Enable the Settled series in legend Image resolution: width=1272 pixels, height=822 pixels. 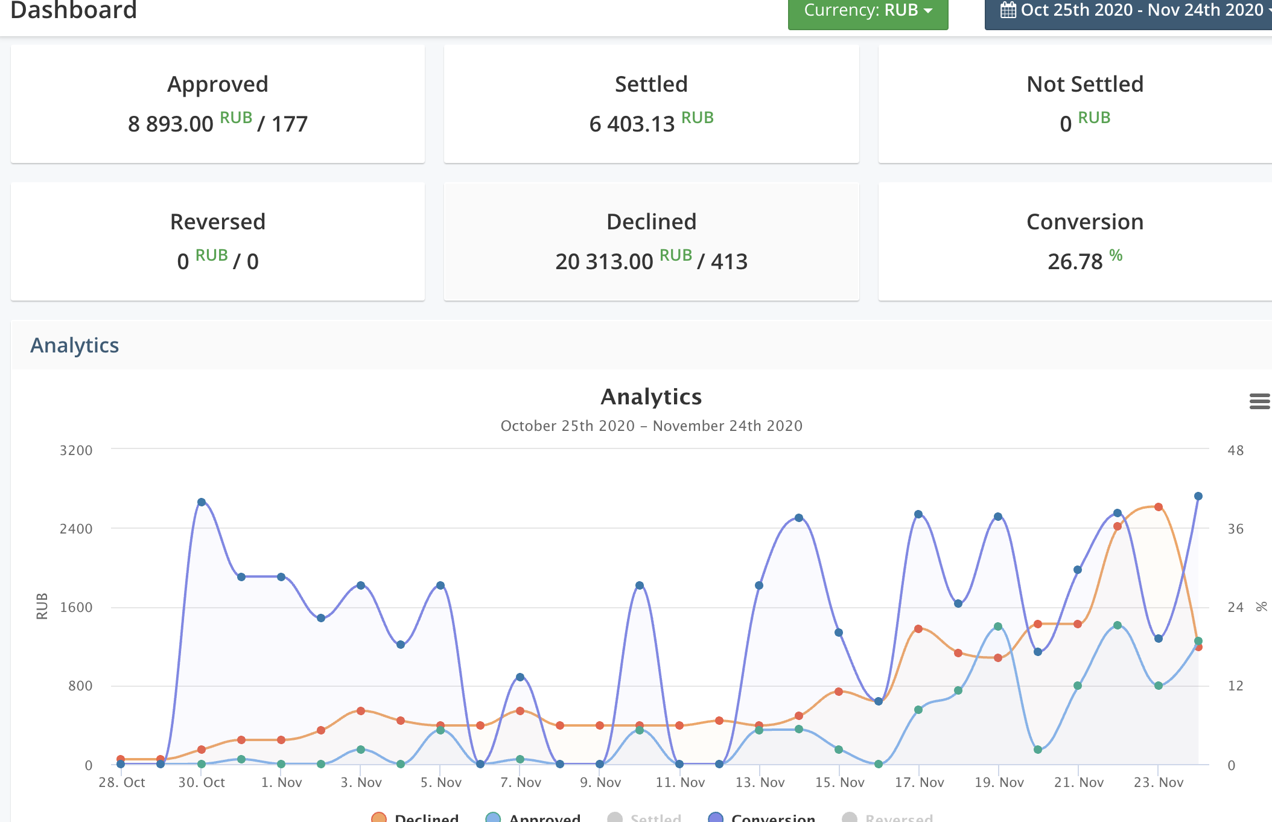tap(655, 818)
